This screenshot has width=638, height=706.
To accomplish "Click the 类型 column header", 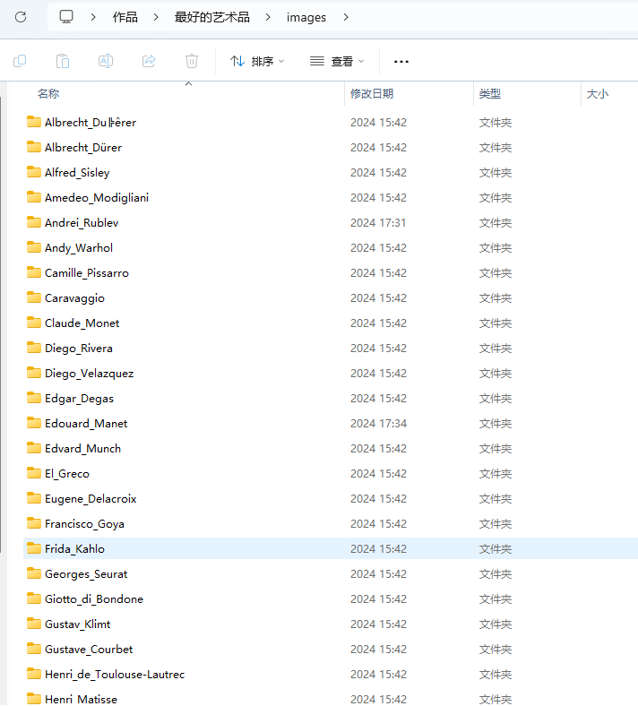I will click(490, 93).
